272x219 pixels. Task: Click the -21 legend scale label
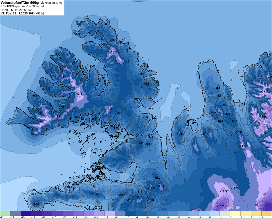pos(12,217)
